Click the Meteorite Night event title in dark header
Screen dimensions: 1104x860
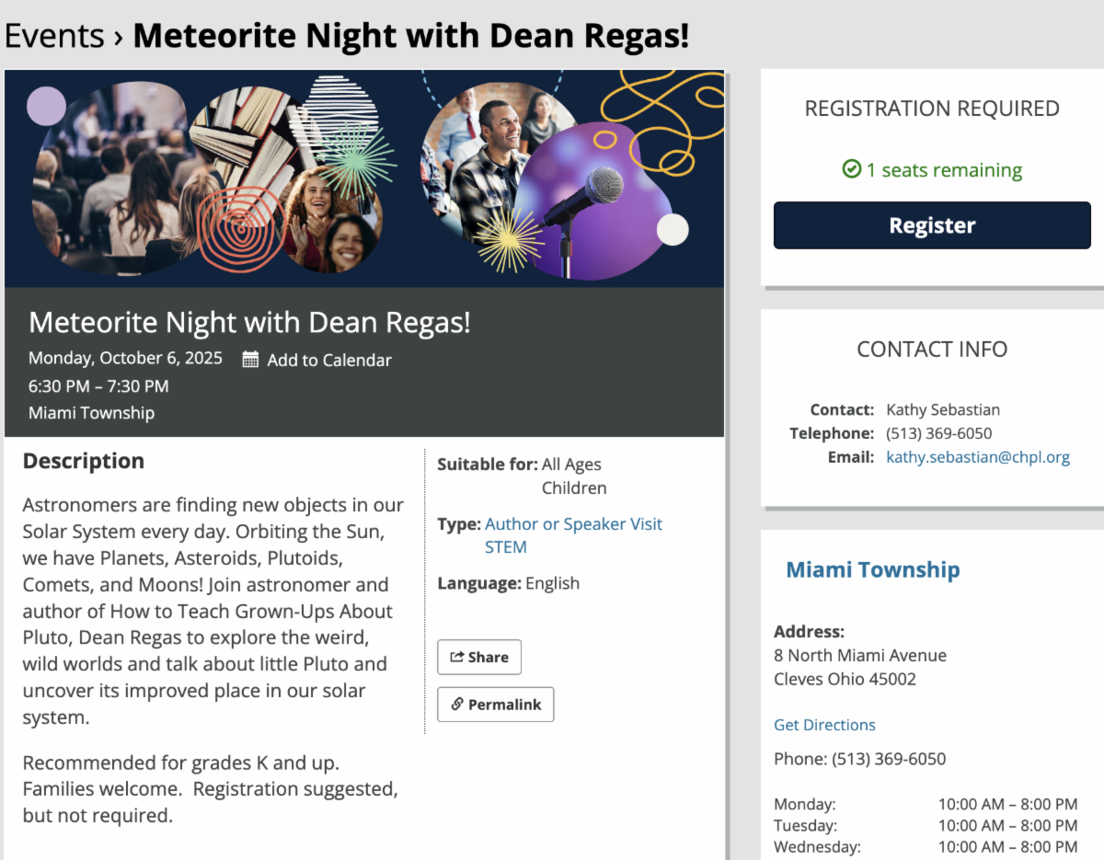point(249,322)
